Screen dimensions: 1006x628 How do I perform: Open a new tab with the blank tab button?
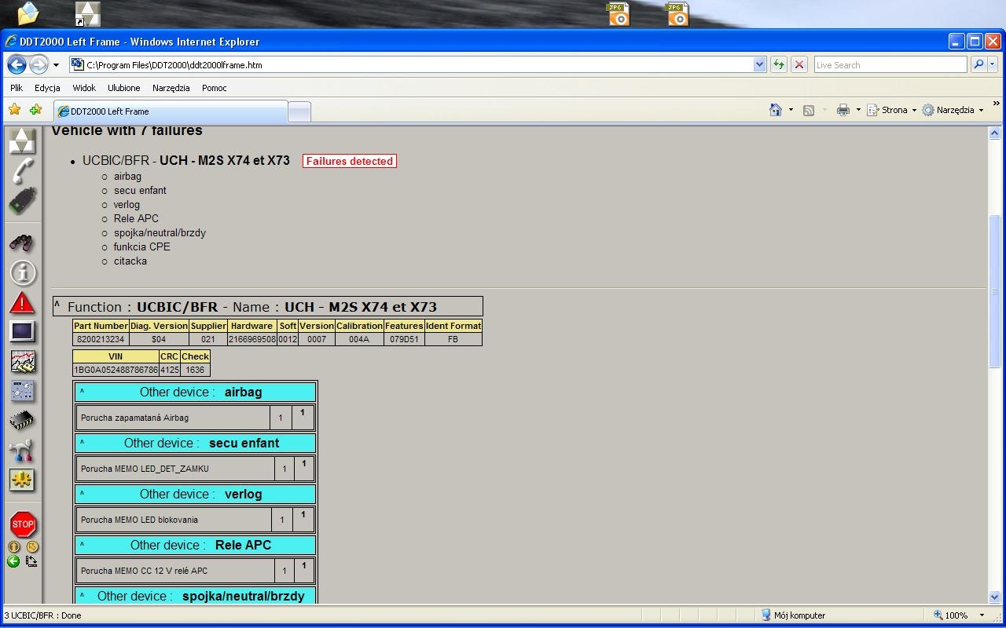coord(299,112)
